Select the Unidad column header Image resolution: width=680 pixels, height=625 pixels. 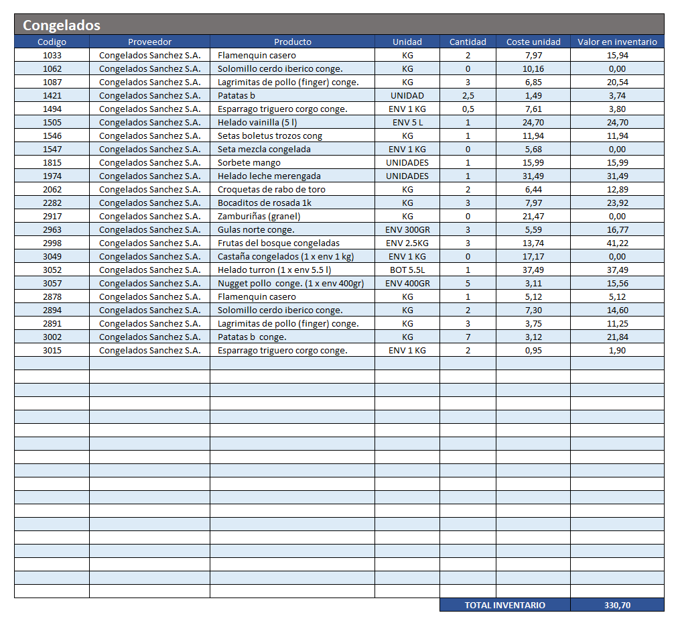[407, 42]
